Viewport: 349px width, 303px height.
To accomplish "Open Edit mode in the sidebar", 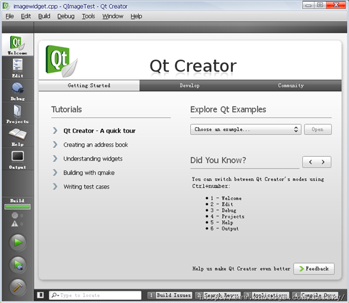I will click(x=18, y=67).
